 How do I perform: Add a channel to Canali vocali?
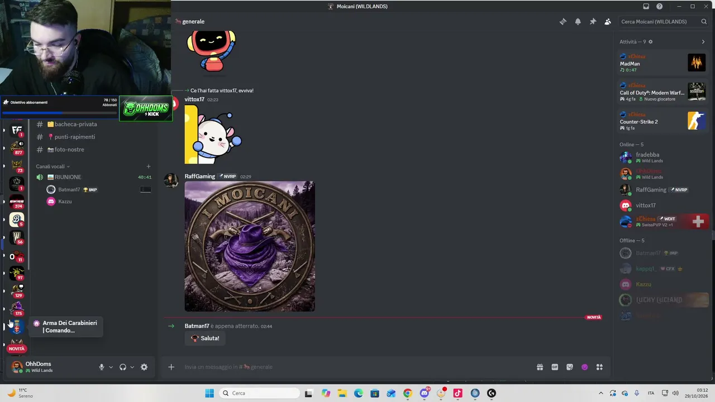149,166
